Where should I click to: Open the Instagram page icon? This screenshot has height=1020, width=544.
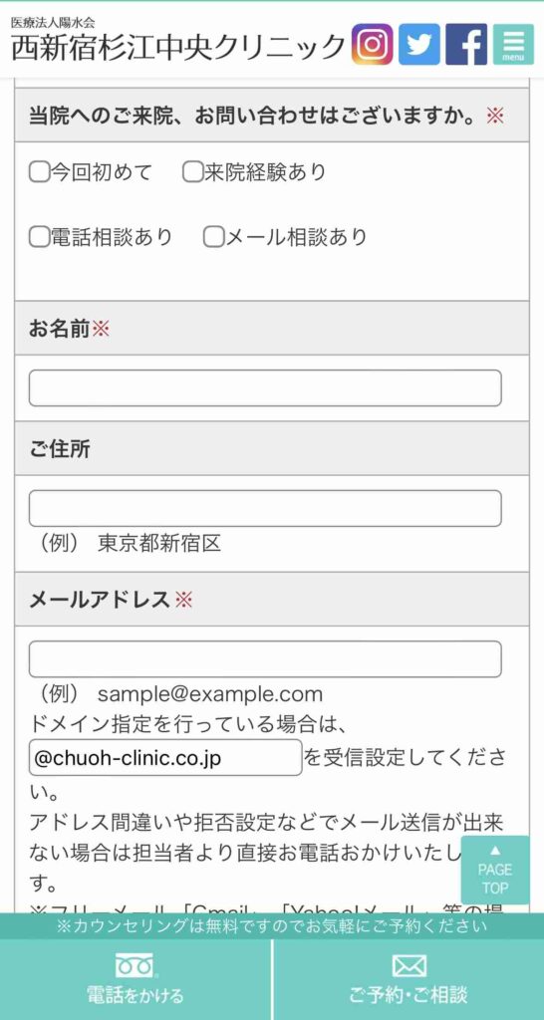pos(373,44)
